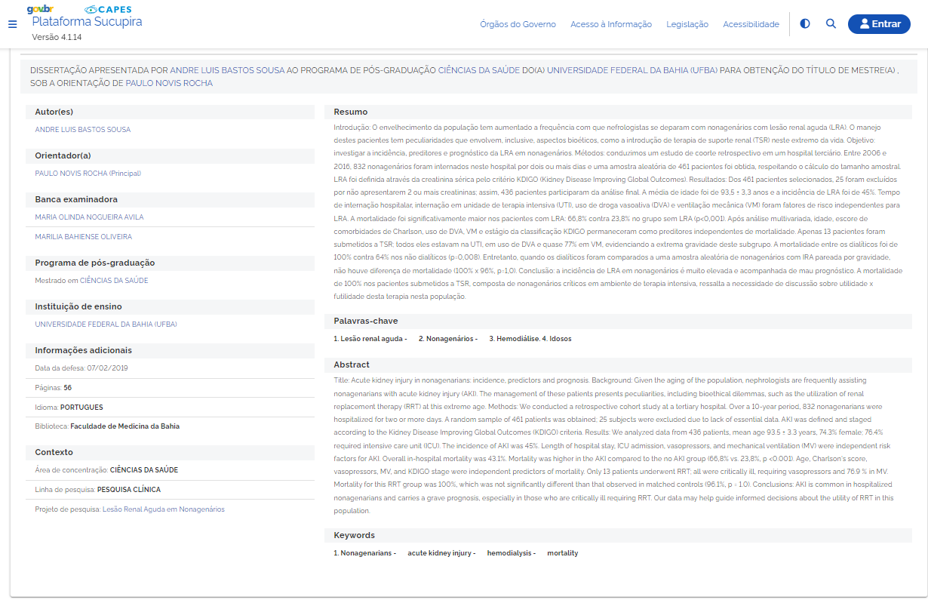Click Paulo Novis Rocha in banner text

(x=169, y=83)
